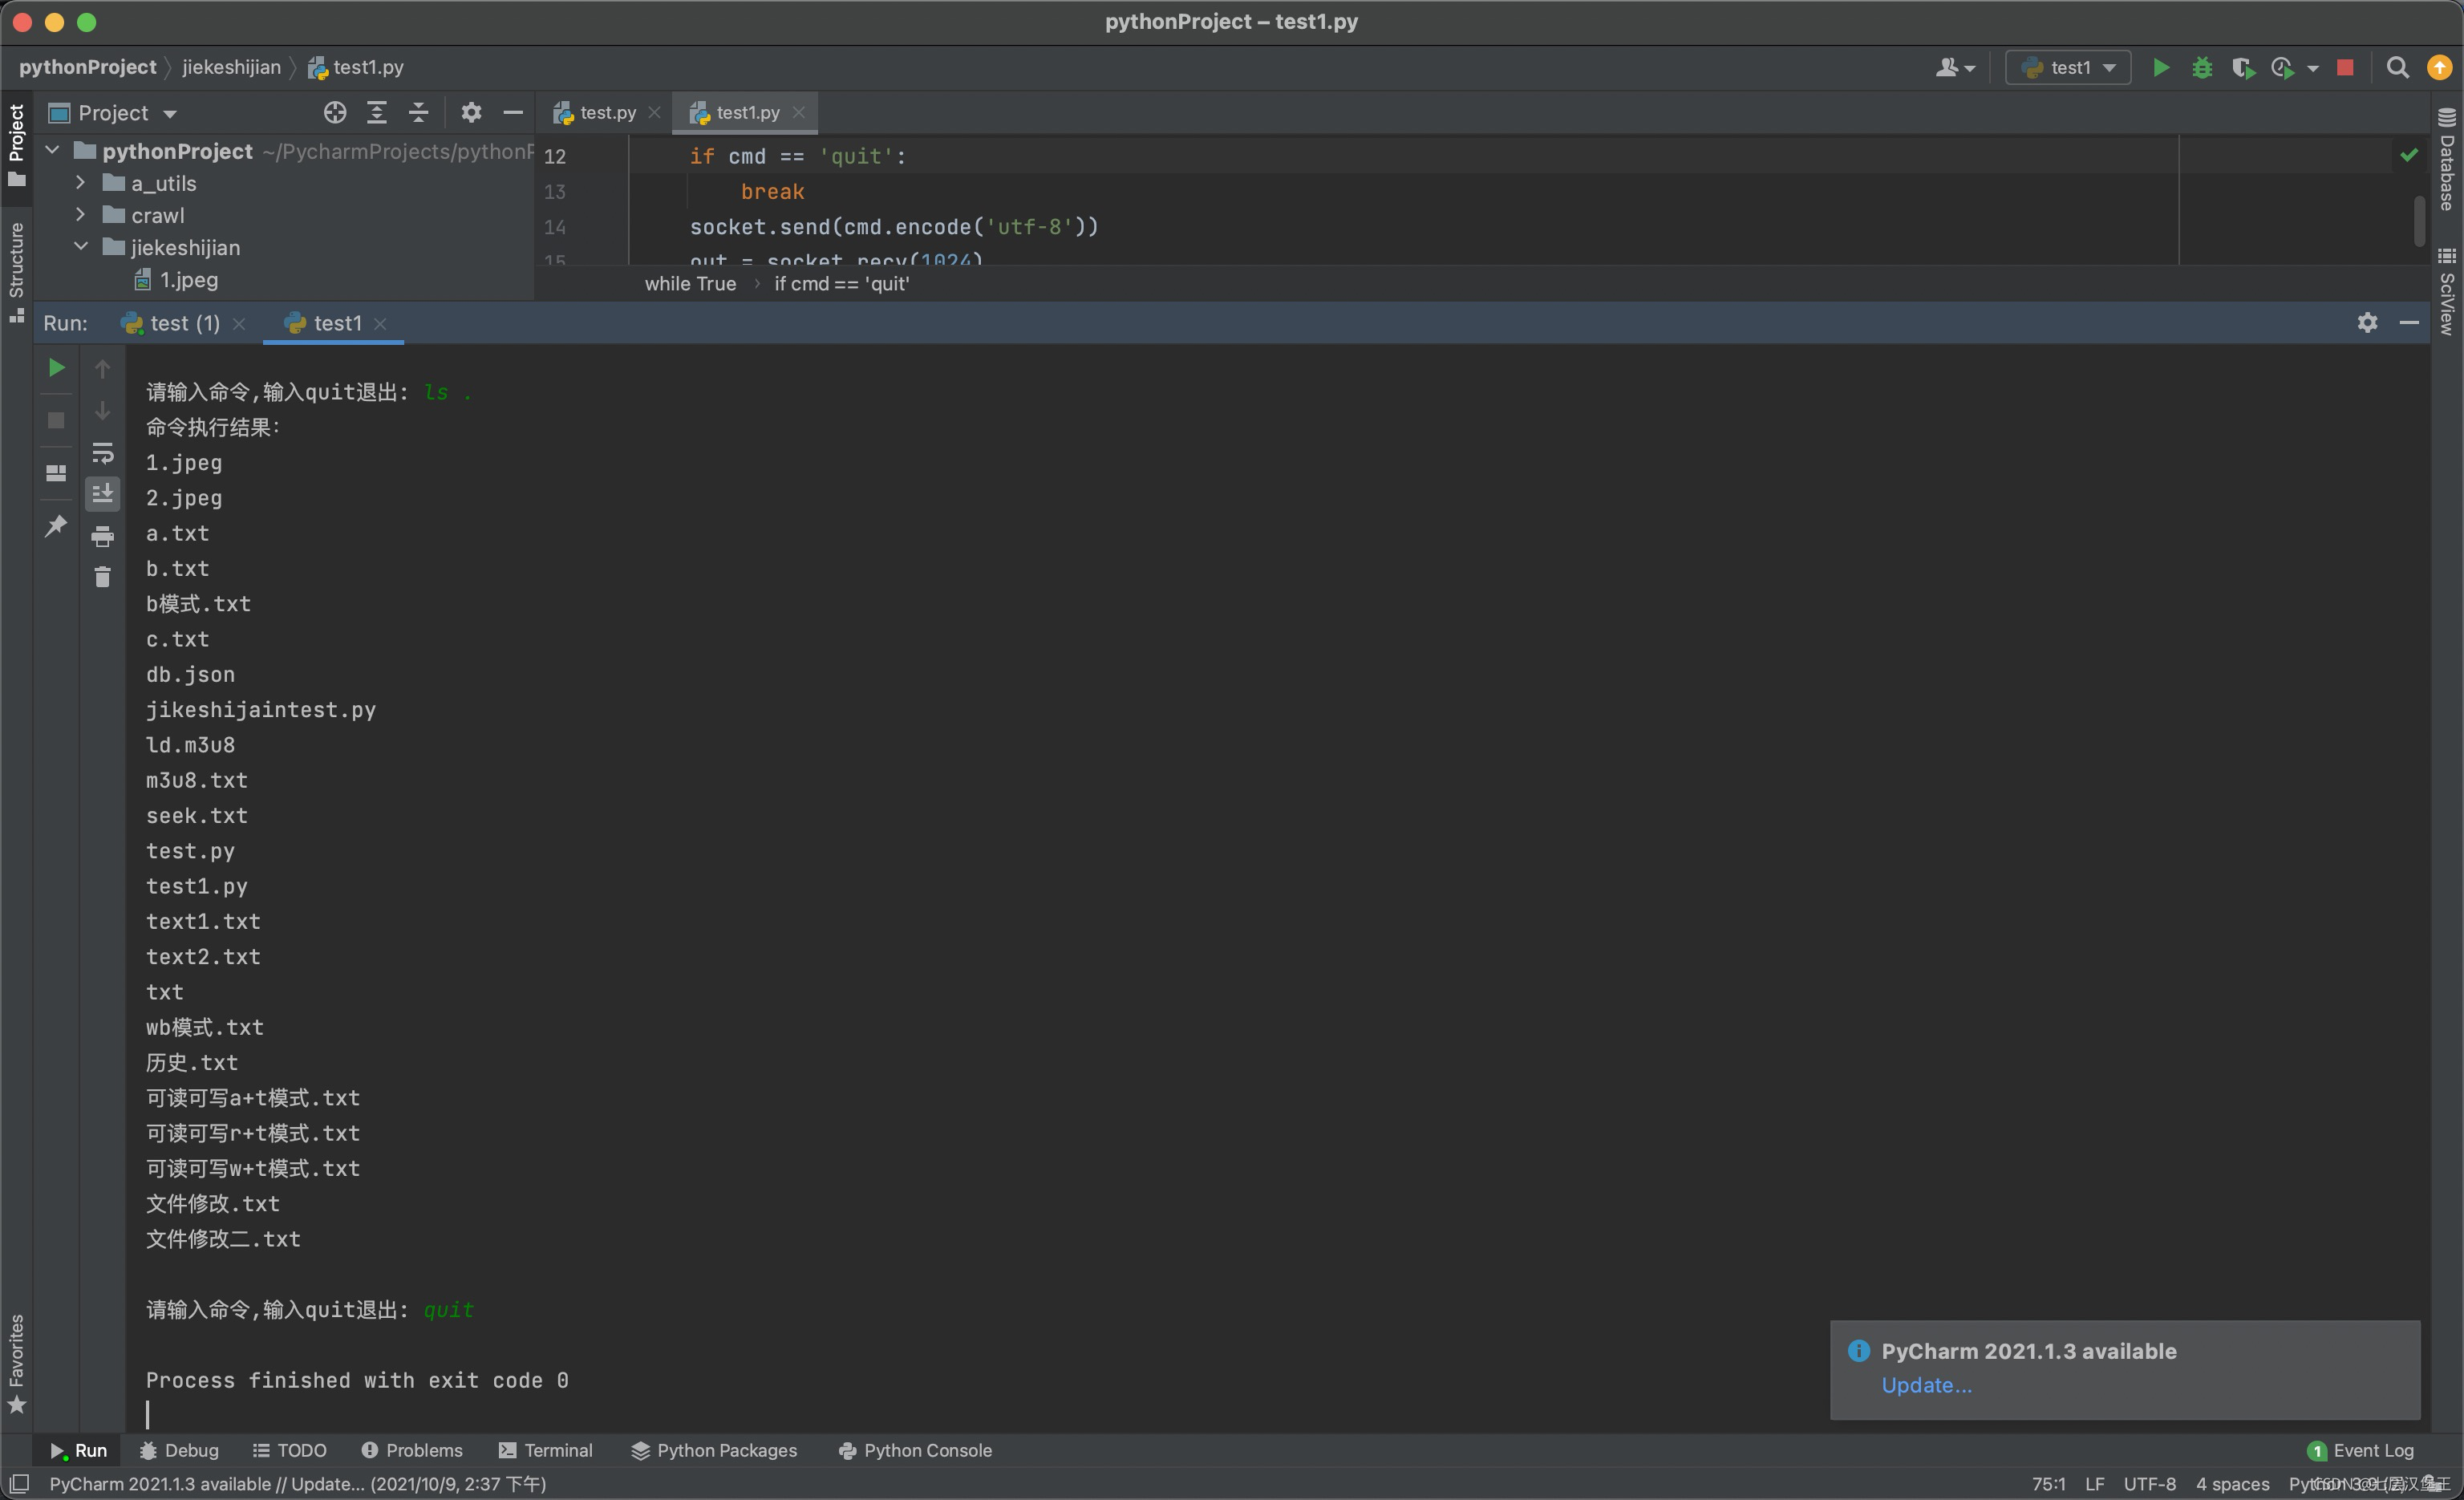This screenshot has height=1500, width=2464.
Task: Open the Terminal tool window
Action: (546, 1450)
